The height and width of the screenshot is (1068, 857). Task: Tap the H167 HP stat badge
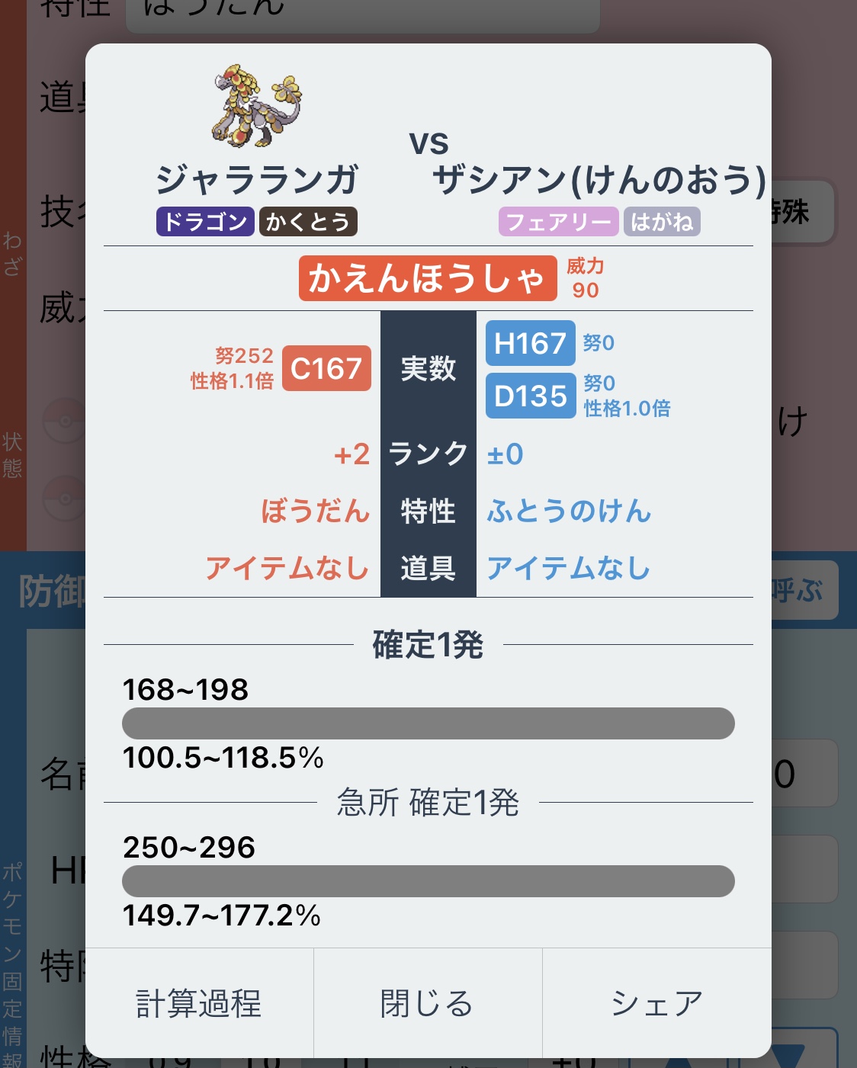(x=531, y=344)
